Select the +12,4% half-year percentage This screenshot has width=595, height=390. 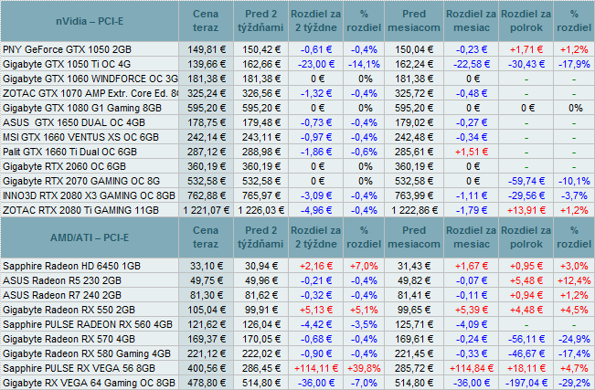point(574,280)
